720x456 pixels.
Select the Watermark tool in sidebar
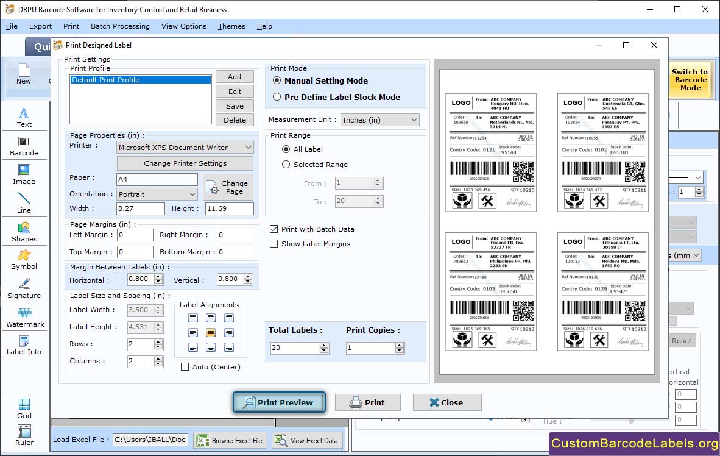coord(25,317)
